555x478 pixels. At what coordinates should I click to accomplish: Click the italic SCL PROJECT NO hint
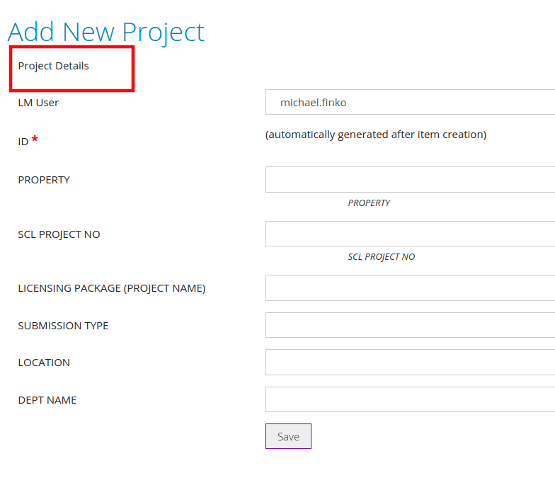381,256
